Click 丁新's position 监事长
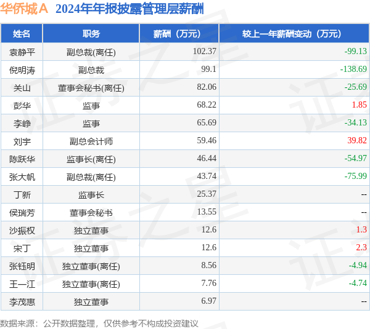The height and width of the screenshot is (329, 370). 91,195
